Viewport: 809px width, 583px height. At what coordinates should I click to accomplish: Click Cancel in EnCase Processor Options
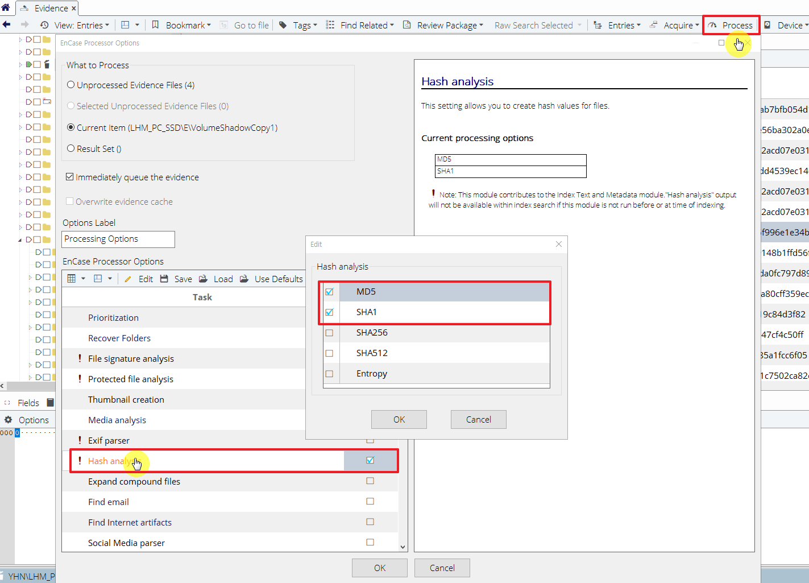(x=442, y=568)
